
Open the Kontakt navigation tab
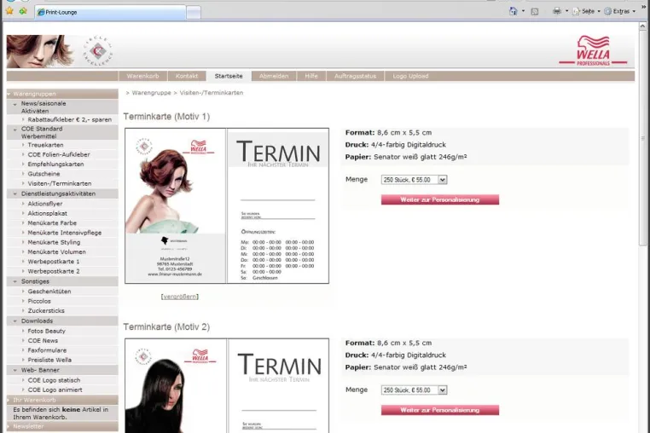point(187,76)
